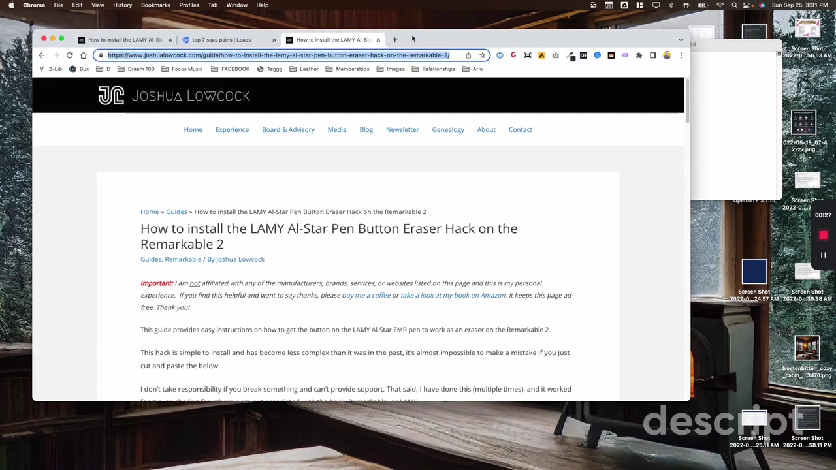The width and height of the screenshot is (836, 470).
Task: Open the Wi-Fi menu bar icon
Action: tap(720, 5)
